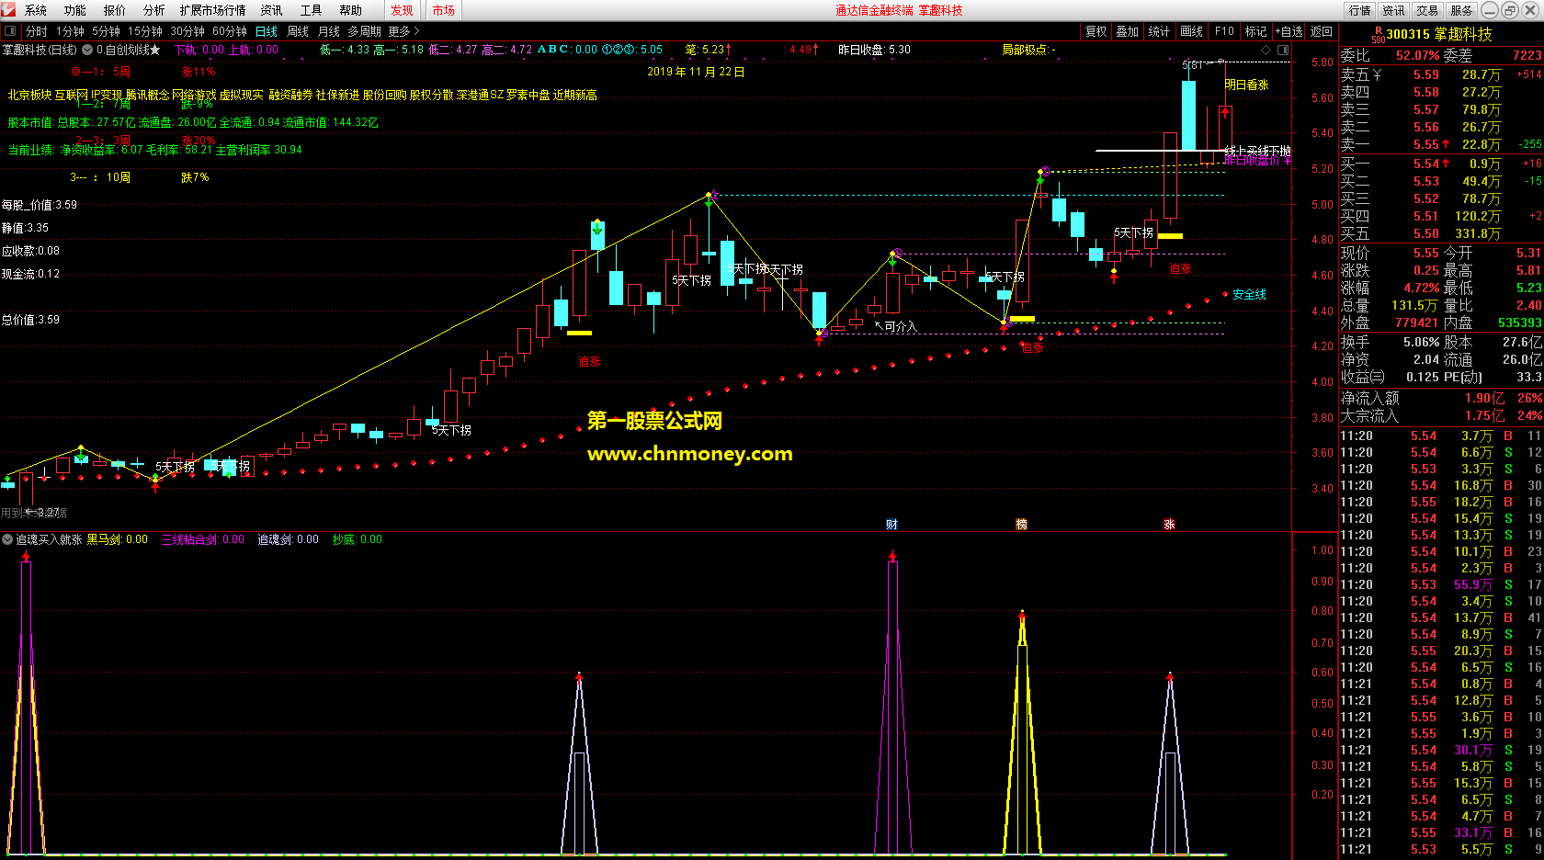The width and height of the screenshot is (1544, 860).
Task: Click the 三线粘合剑 indicator readout
Action: (x=203, y=539)
